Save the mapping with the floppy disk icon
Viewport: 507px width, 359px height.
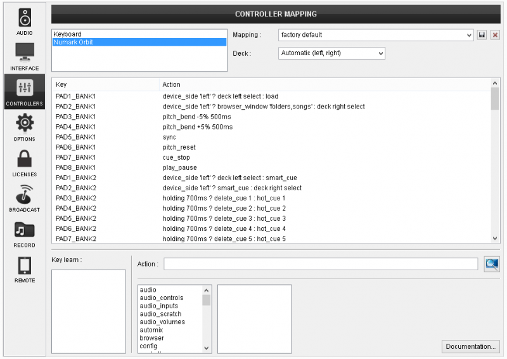(482, 35)
